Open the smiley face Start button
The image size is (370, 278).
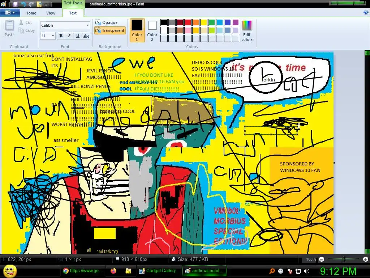10,271
